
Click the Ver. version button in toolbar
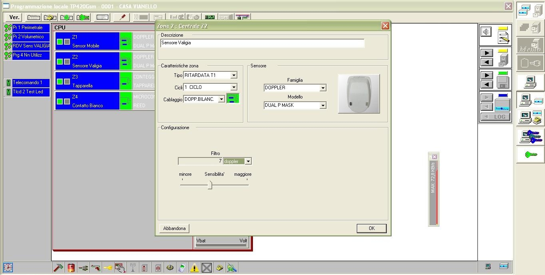coord(14,17)
